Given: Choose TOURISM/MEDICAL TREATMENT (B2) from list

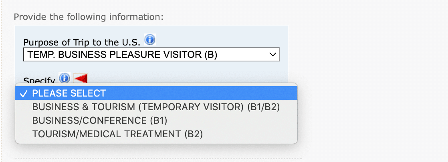Looking at the screenshot, I should pyautogui.click(x=117, y=134).
